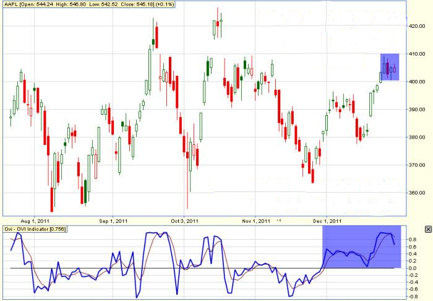
Task: Click the 0.4 OVI axis label
Action: [x=413, y=254]
